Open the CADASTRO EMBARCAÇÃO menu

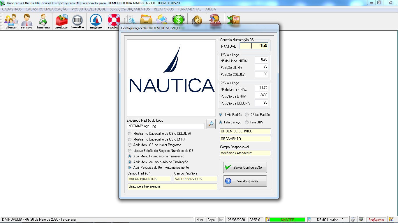tap(47, 9)
